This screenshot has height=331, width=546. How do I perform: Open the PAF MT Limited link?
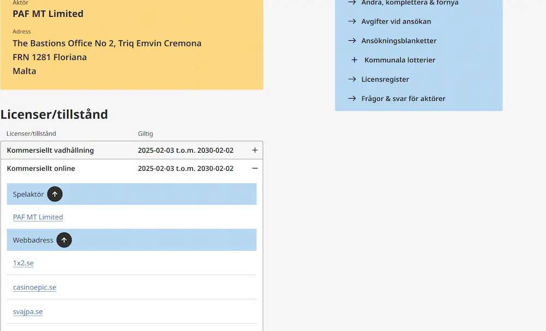coord(38,217)
